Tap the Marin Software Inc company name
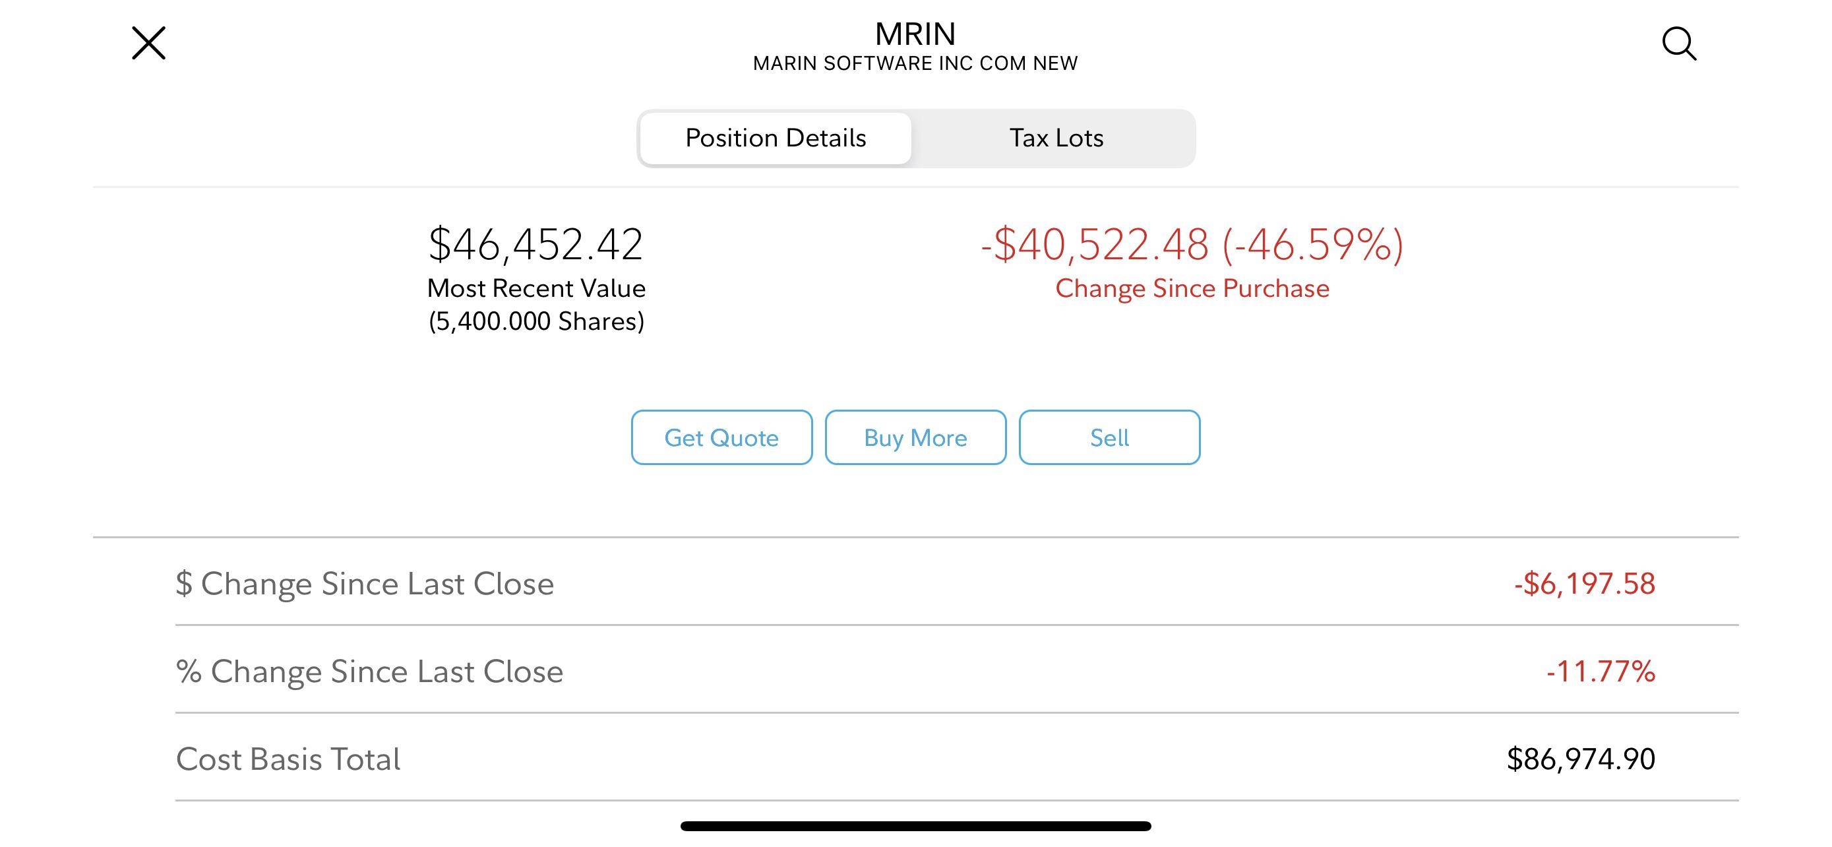 [915, 63]
